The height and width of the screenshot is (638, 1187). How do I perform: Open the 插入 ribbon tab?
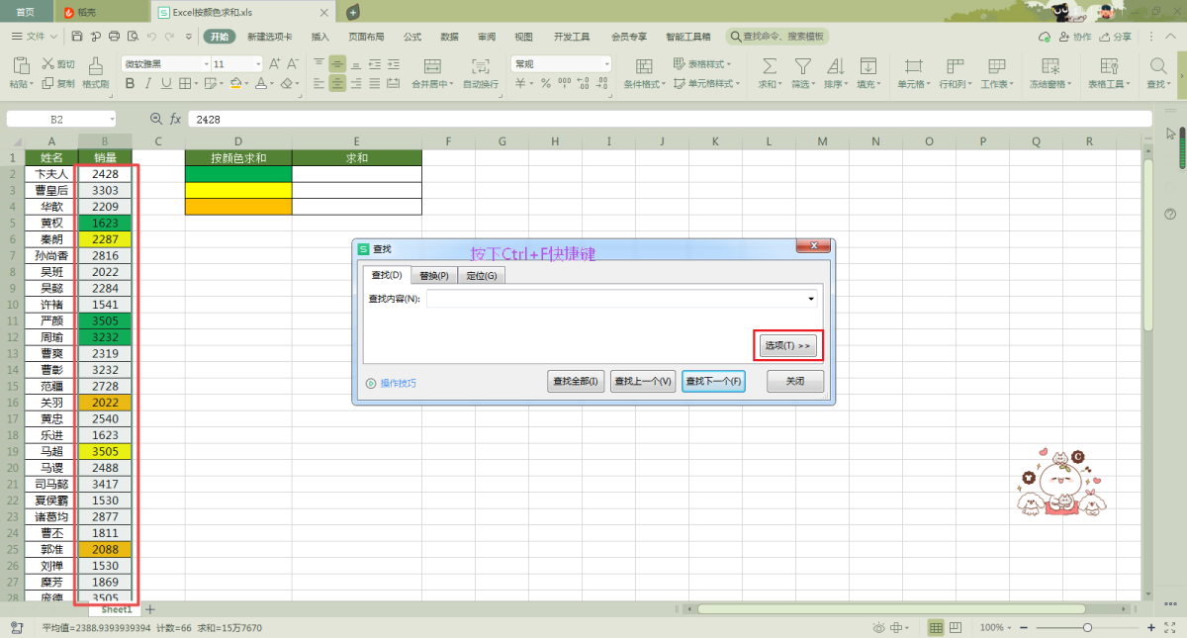[x=320, y=37]
